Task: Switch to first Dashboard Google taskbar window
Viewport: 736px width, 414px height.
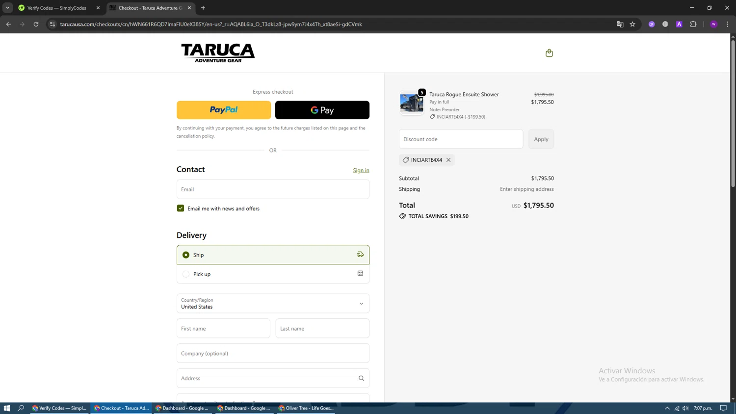Action: pos(183,408)
